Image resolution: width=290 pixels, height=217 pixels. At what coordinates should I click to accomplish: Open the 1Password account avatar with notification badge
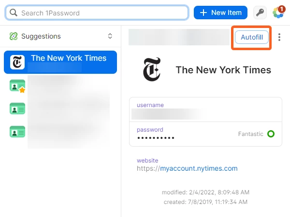tap(279, 13)
